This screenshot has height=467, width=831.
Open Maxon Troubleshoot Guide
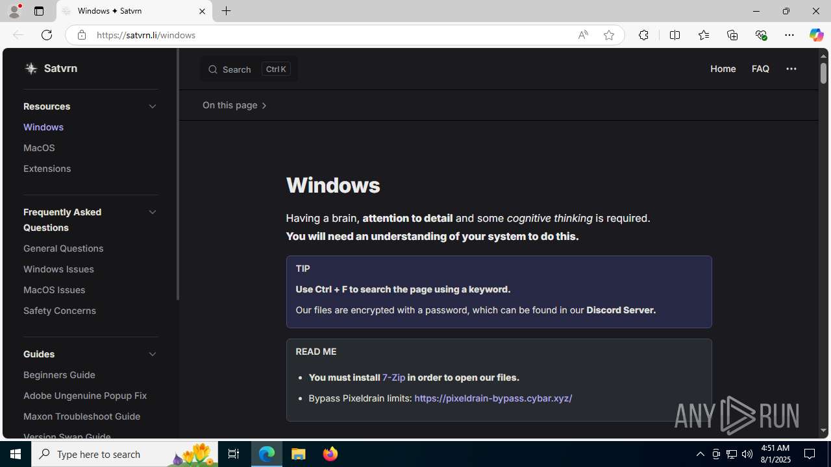pyautogui.click(x=82, y=416)
